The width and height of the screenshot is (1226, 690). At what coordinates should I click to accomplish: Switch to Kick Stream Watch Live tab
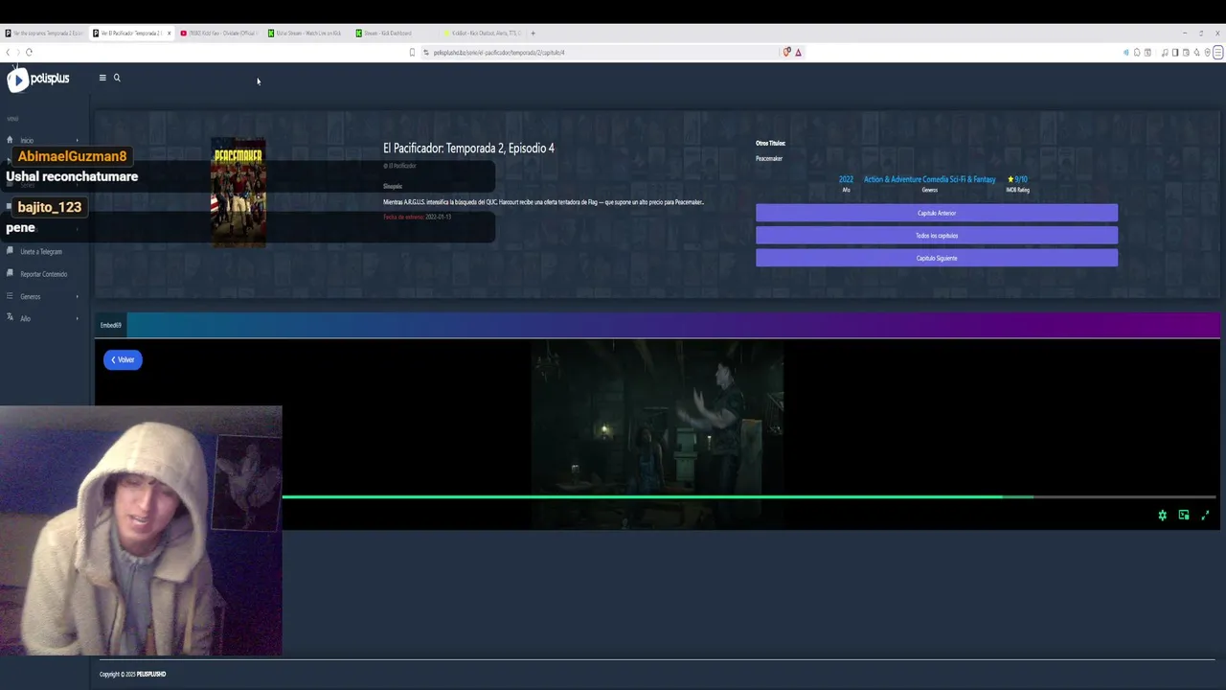coord(306,34)
